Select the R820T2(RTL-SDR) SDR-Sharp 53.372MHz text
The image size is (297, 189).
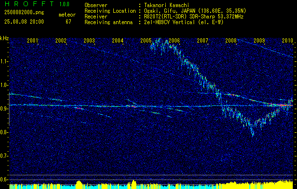(x=194, y=17)
